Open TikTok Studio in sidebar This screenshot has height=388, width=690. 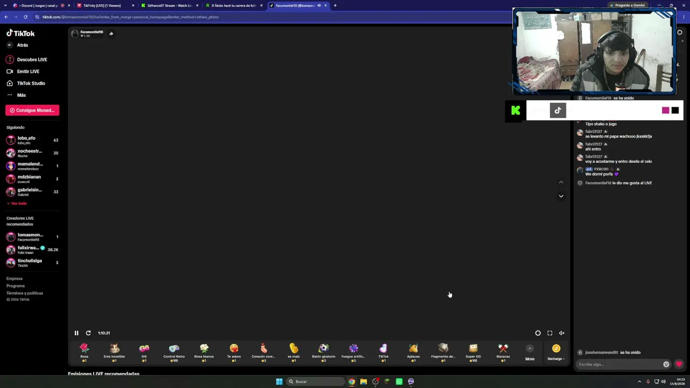click(26, 84)
